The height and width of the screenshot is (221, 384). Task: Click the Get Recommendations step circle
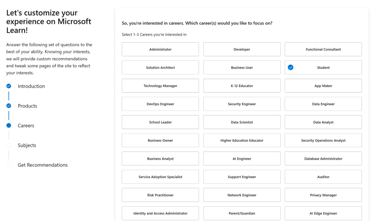click(x=9, y=165)
